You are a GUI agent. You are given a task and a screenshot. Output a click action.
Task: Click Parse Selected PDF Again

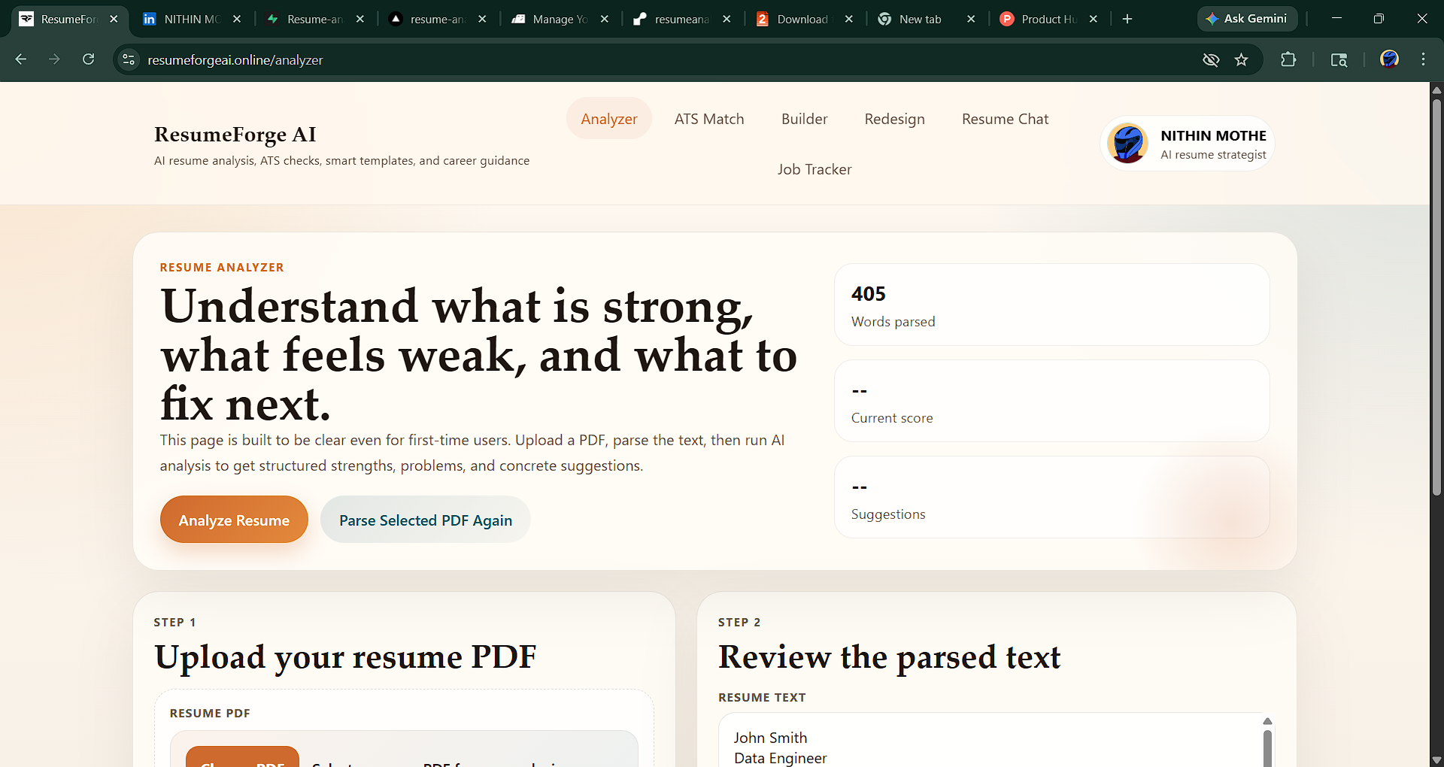click(425, 519)
